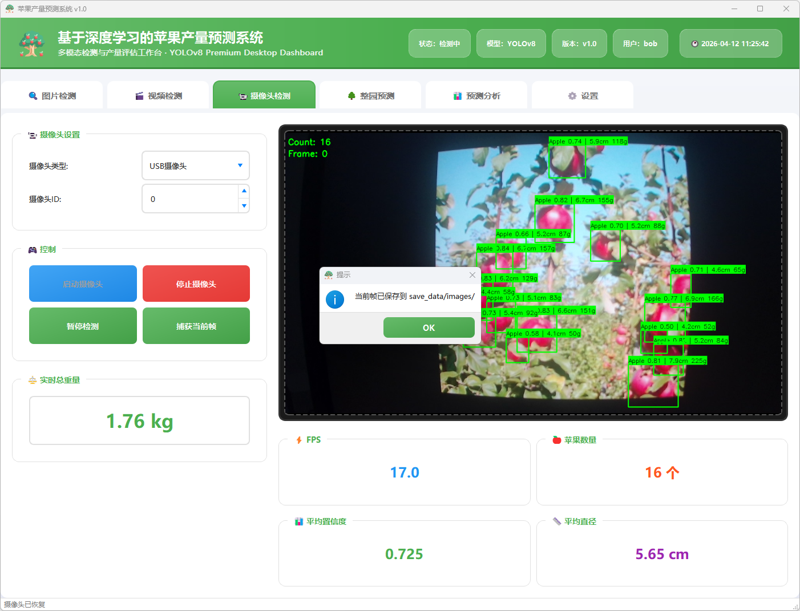
Task: Click the apple tree logo in header
Action: (x=32, y=44)
